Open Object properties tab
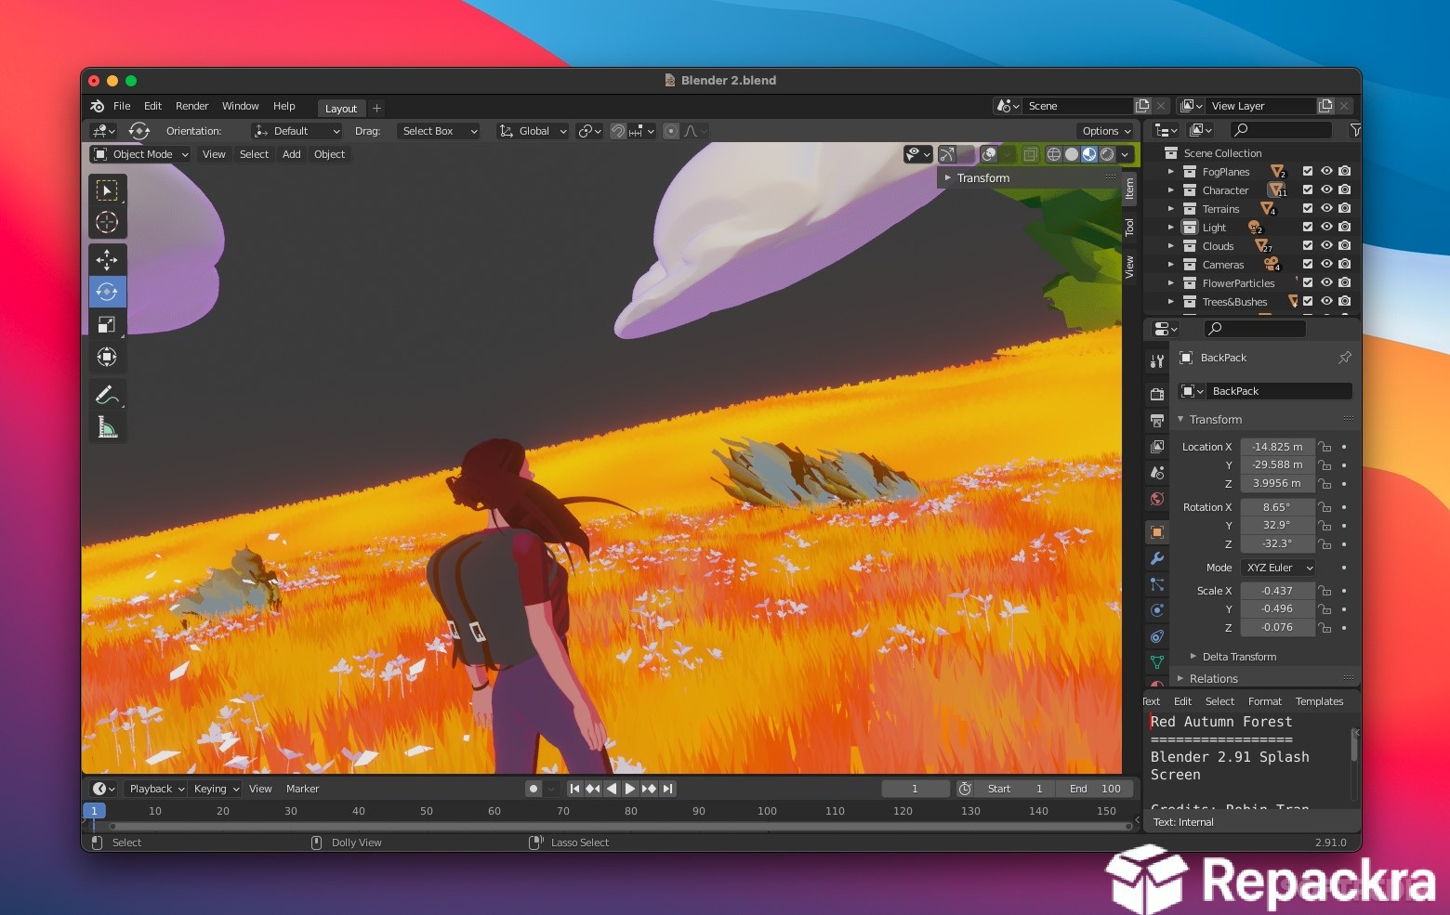Viewport: 1450px width, 915px height. pyautogui.click(x=1157, y=532)
